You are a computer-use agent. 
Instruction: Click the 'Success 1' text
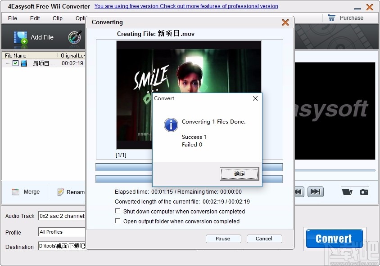point(194,137)
